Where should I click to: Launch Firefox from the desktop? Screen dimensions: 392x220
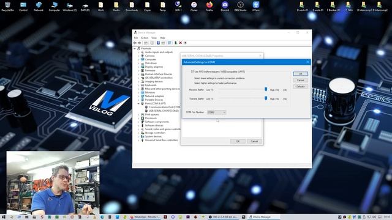(x=209, y=7)
